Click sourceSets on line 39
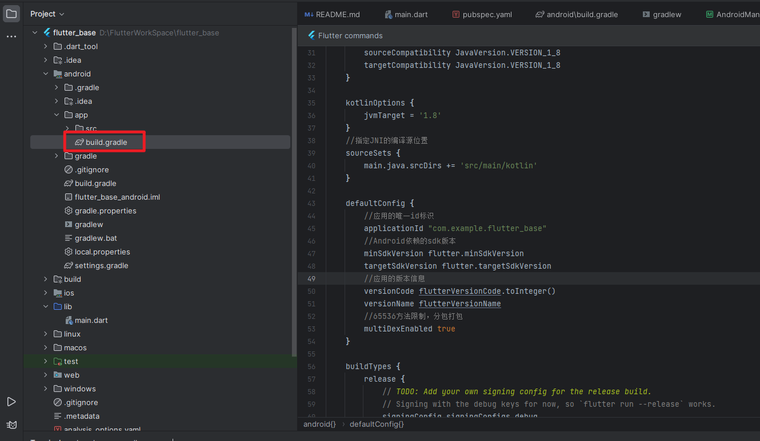 tap(369, 153)
